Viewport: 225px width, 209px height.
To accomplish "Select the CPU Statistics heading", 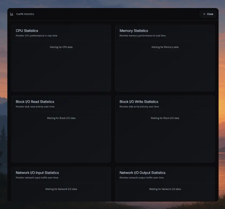I will [27, 31].
